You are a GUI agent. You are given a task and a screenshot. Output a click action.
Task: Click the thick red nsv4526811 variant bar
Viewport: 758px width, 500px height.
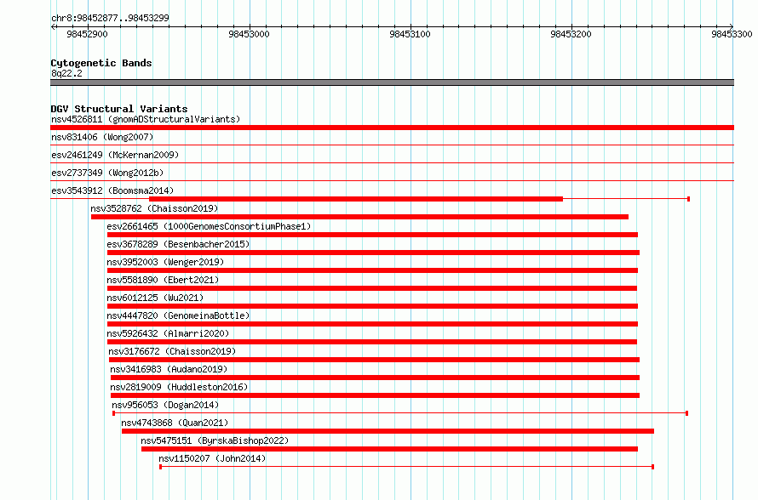coord(392,128)
